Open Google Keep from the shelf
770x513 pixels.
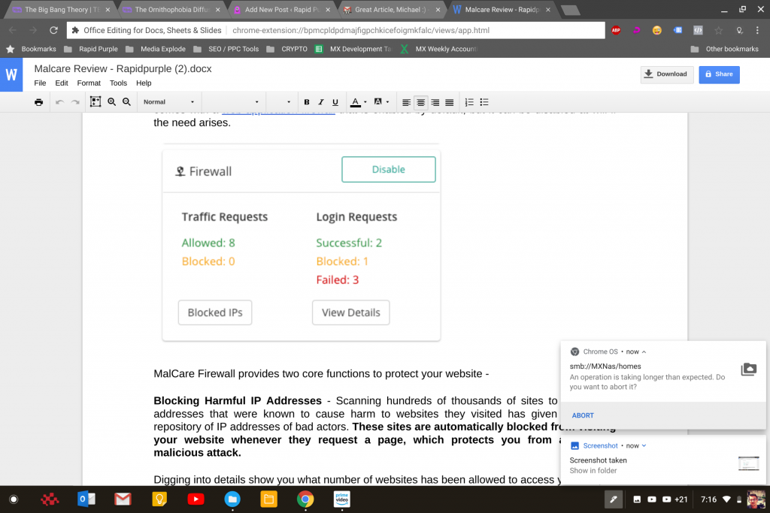pyautogui.click(x=159, y=499)
